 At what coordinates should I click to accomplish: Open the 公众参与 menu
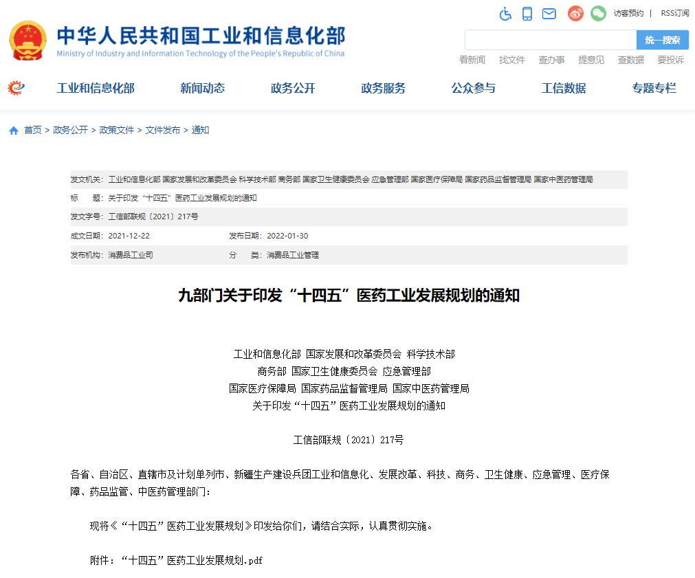pos(474,88)
